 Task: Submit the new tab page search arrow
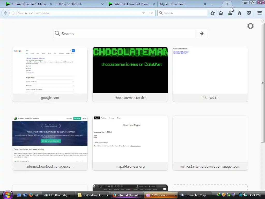[x=201, y=33]
